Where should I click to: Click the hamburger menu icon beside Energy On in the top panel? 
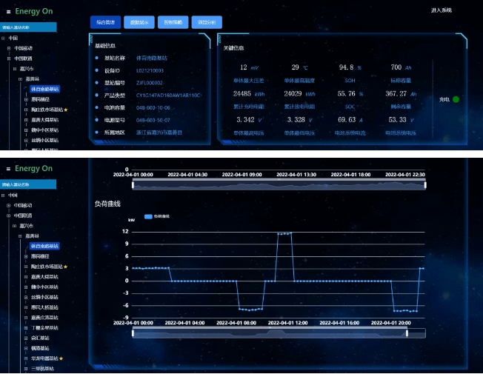[9, 13]
